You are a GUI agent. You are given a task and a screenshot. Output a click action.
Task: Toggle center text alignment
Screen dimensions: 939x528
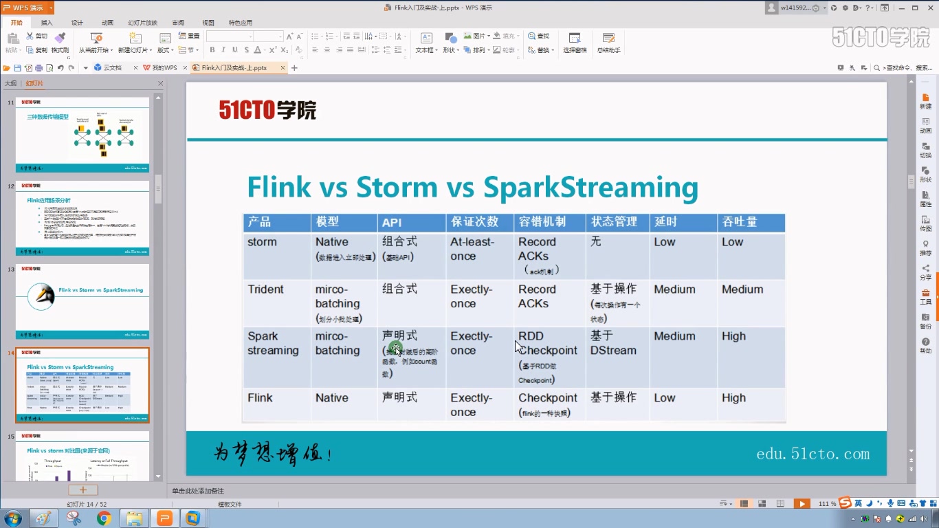(327, 50)
